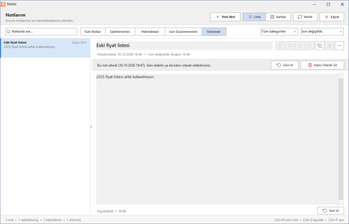Viewport: 349px width, 224px height.
Task: Open the Tüm kategoriler dropdown
Action: pos(279,32)
